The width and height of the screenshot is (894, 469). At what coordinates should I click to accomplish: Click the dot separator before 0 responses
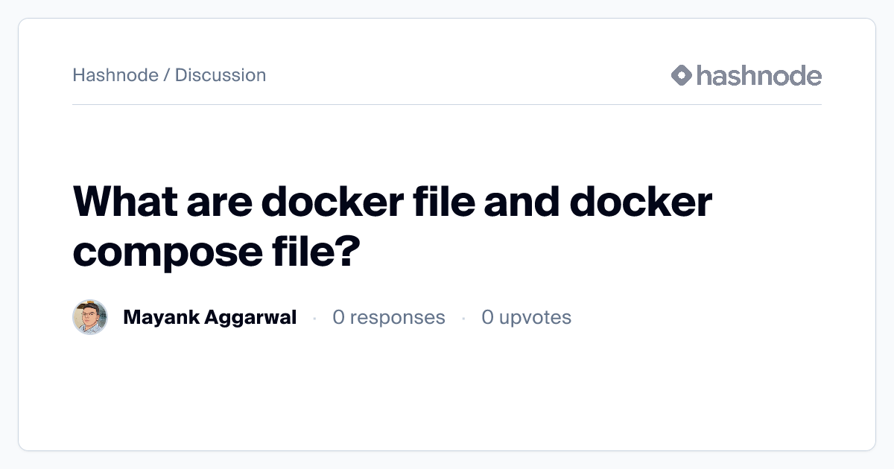314,318
